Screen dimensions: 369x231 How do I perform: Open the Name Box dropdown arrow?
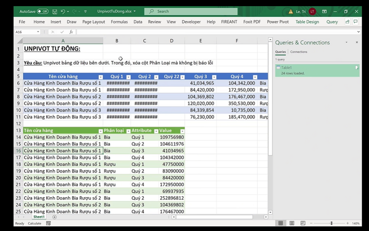38,32
